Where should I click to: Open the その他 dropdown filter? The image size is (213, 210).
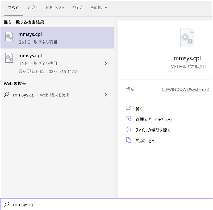pos(99,8)
